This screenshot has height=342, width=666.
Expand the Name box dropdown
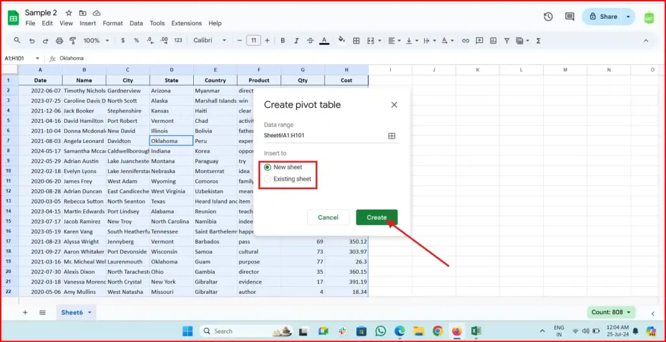38,59
